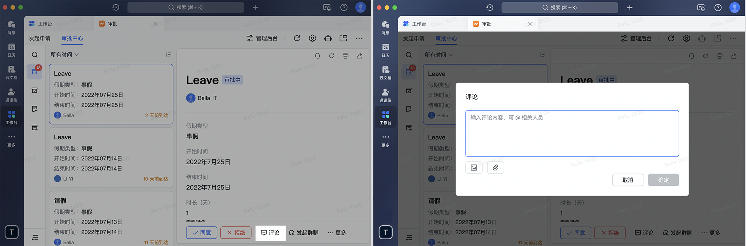Select 审批中心 in left window
Screen dimensions: 746x246
72,38
